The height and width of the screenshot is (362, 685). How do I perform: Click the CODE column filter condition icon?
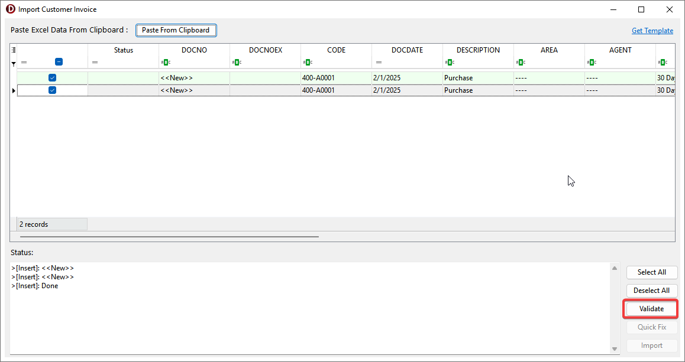click(x=306, y=62)
